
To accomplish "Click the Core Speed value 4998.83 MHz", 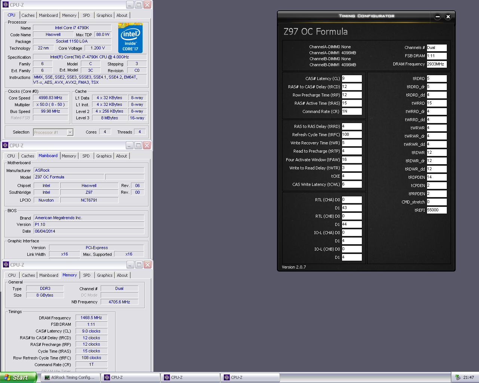I will 51,98.
